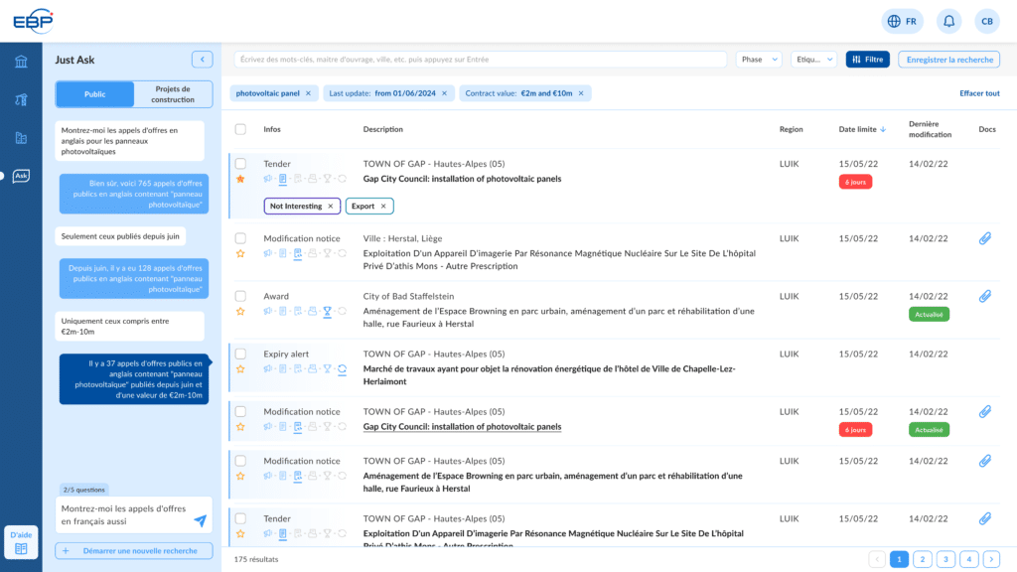
Task: Expand the Etiquette dropdown filter
Action: click(813, 60)
